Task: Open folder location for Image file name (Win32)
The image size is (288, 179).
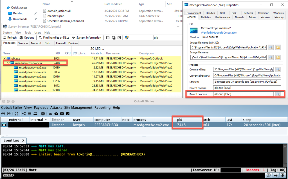Action: [278, 47]
